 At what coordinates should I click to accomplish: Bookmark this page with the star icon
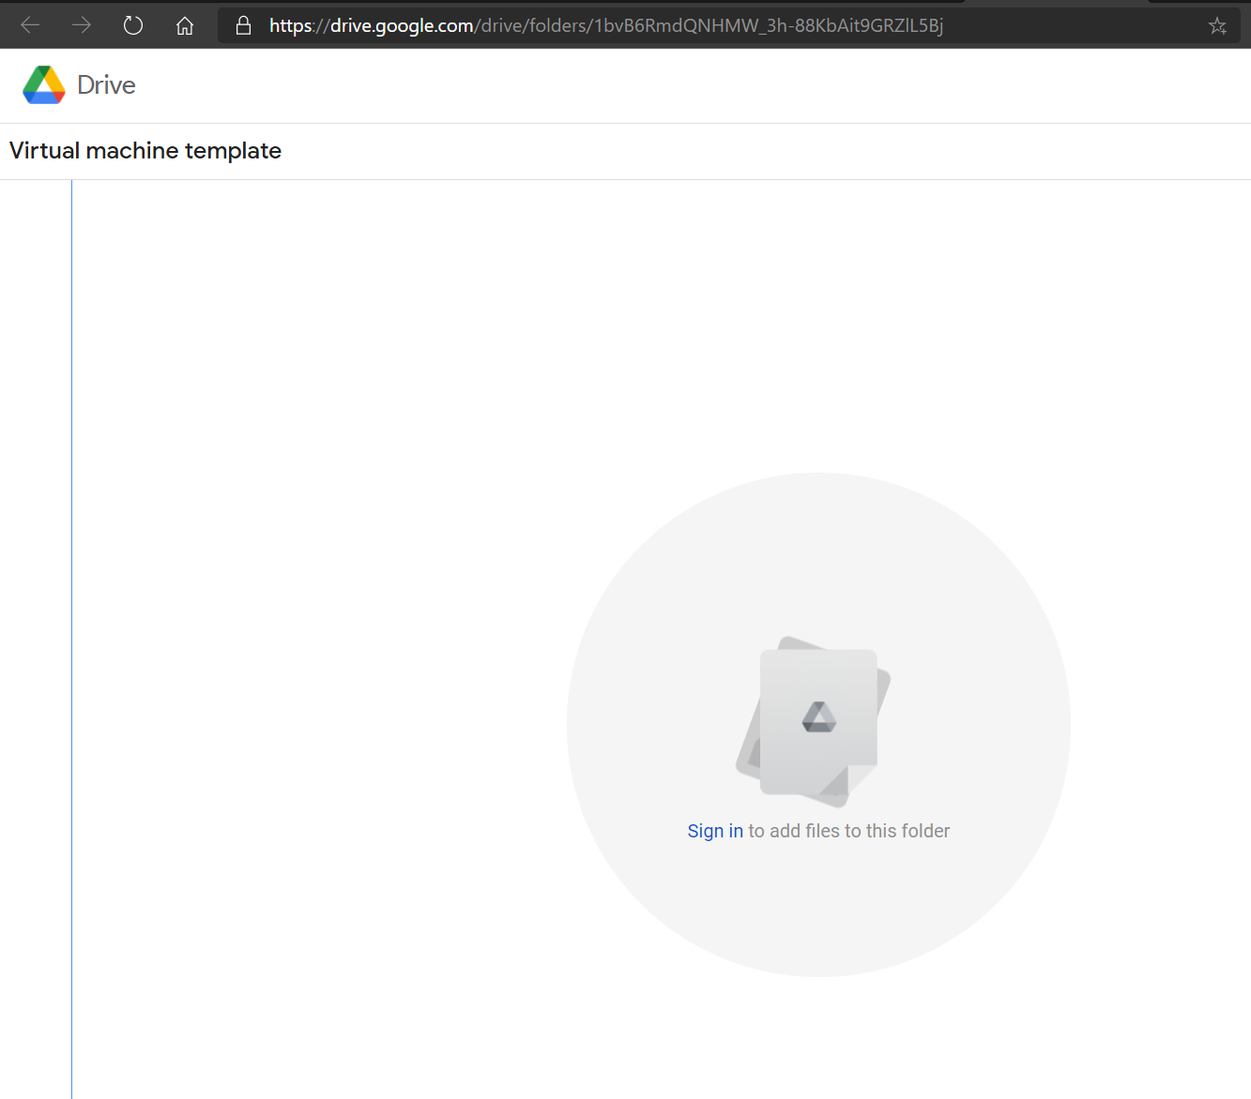click(x=1217, y=25)
